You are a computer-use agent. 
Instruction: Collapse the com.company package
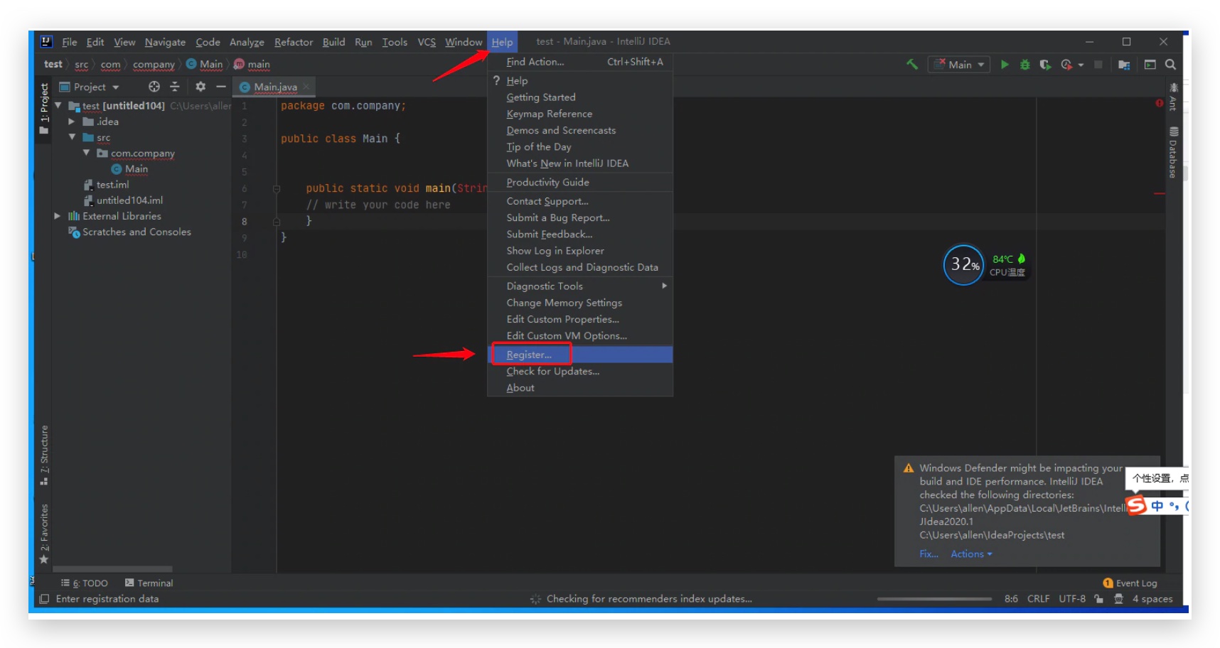coord(86,152)
